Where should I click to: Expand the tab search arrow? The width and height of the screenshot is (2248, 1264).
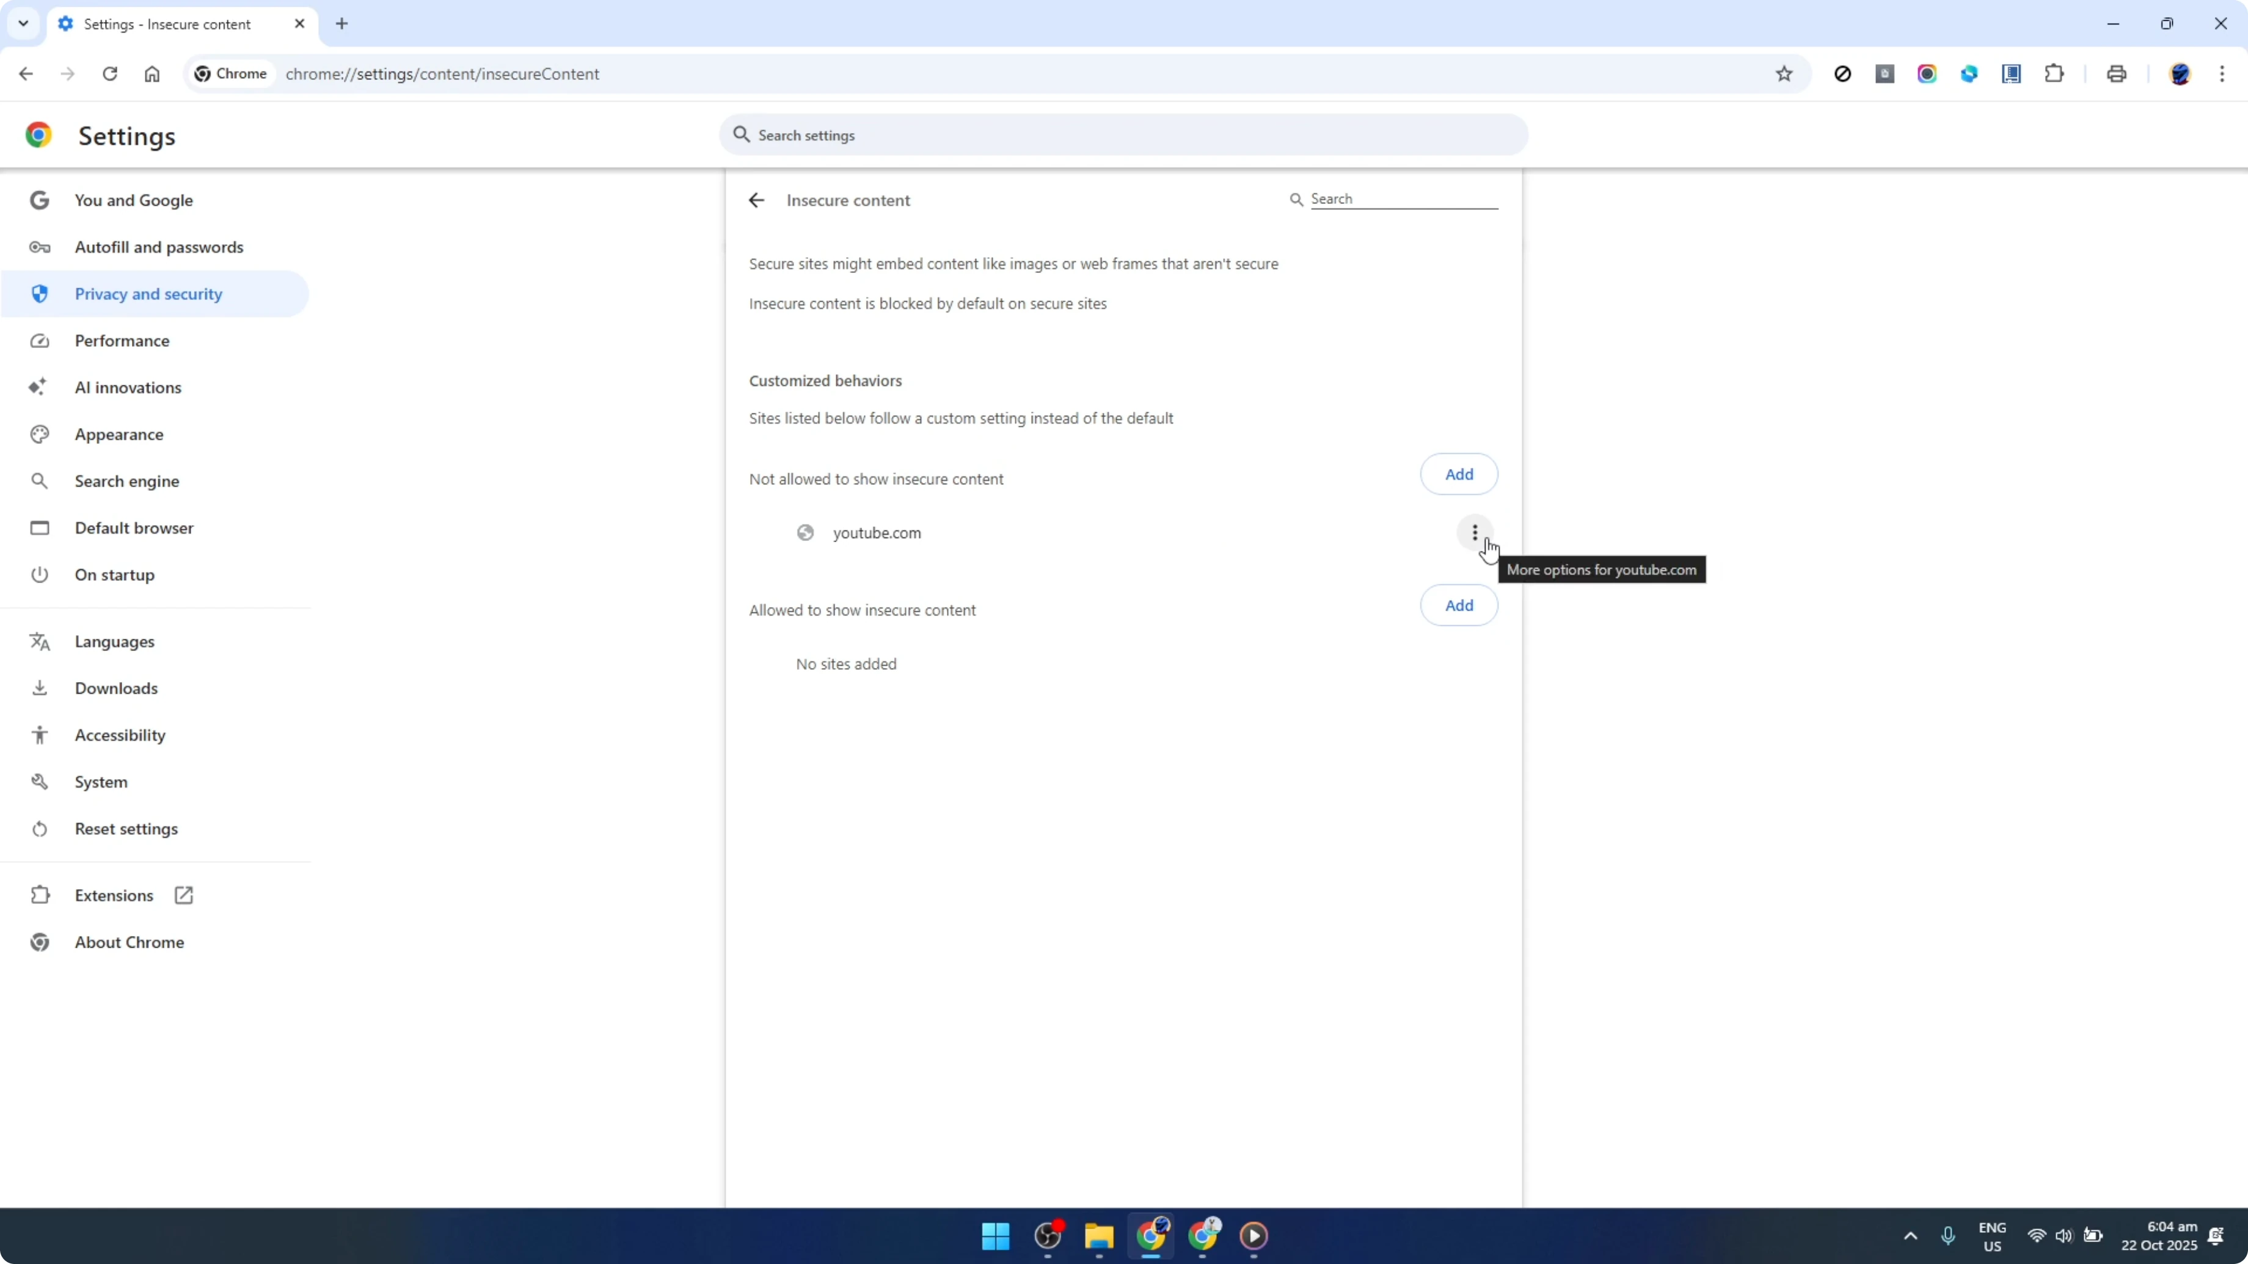point(24,24)
